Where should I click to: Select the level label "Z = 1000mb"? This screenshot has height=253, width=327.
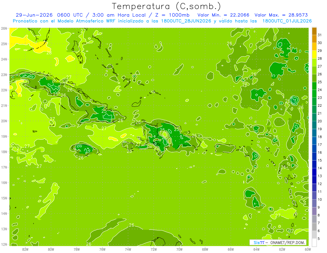point(172,15)
